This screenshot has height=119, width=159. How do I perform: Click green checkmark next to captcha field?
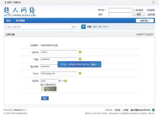66,81
